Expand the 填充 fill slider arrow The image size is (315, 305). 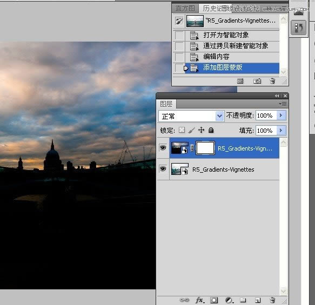(282, 131)
